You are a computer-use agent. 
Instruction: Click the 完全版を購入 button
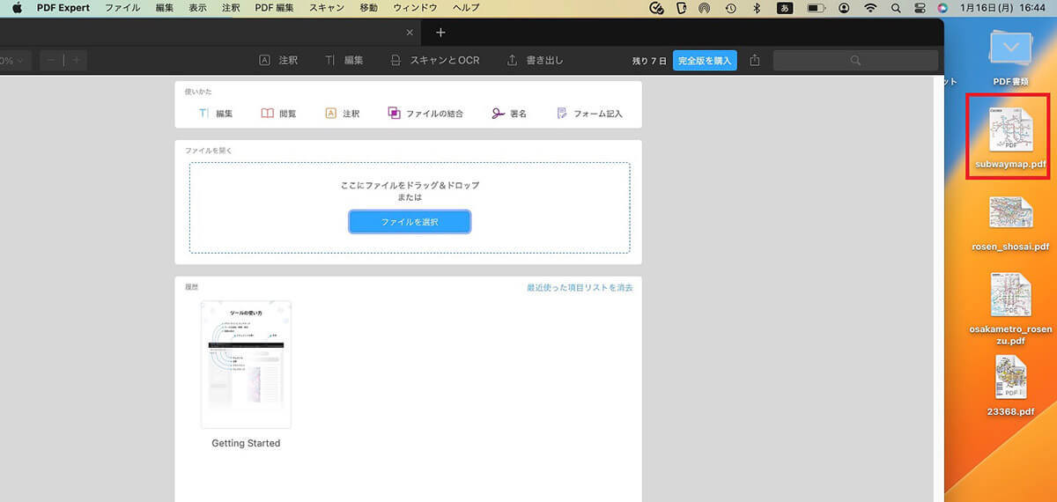[x=705, y=61]
